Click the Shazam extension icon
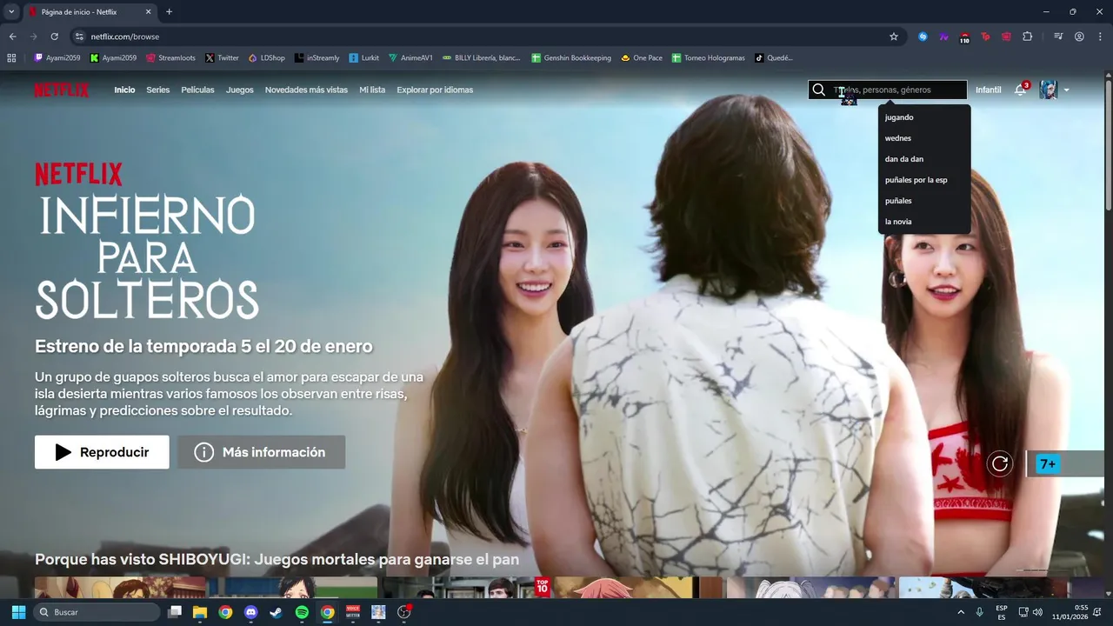Image resolution: width=1113 pixels, height=626 pixels. 923,37
